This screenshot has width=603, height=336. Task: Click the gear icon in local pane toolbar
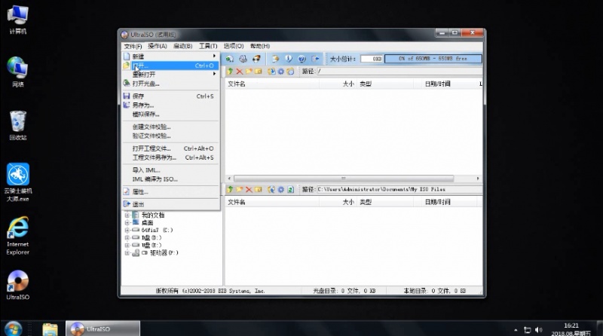pyautogui.click(x=281, y=190)
